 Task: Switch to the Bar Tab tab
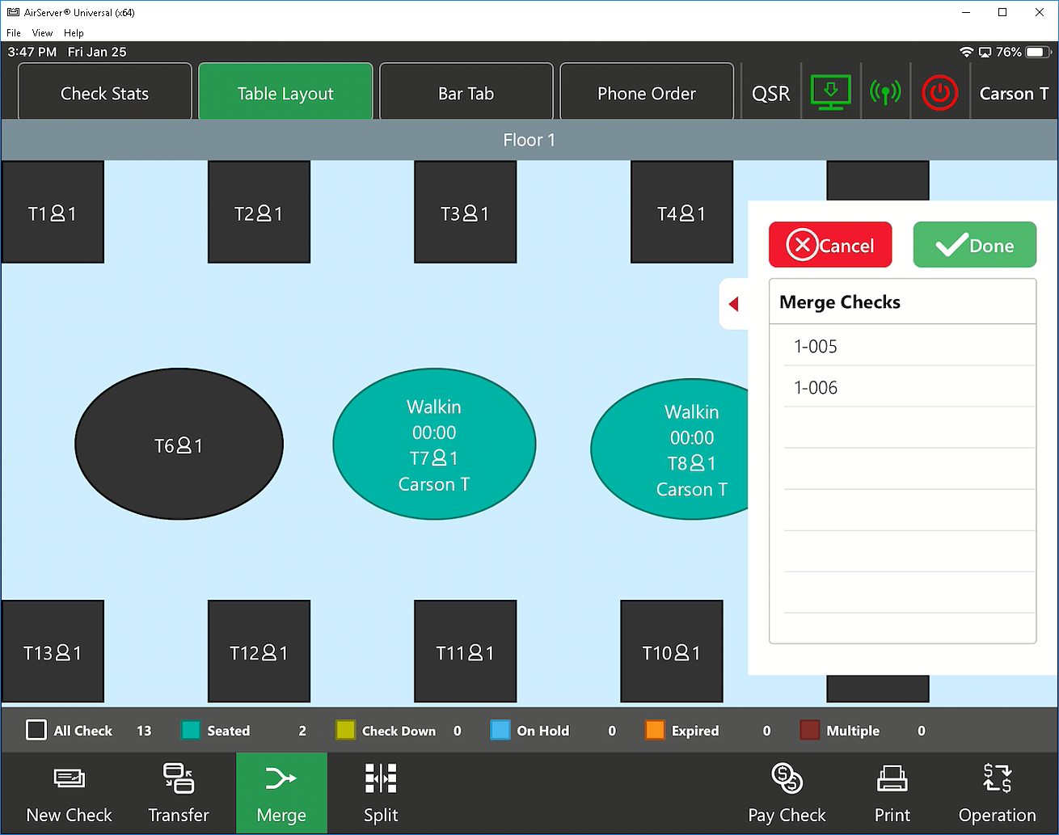coord(466,94)
